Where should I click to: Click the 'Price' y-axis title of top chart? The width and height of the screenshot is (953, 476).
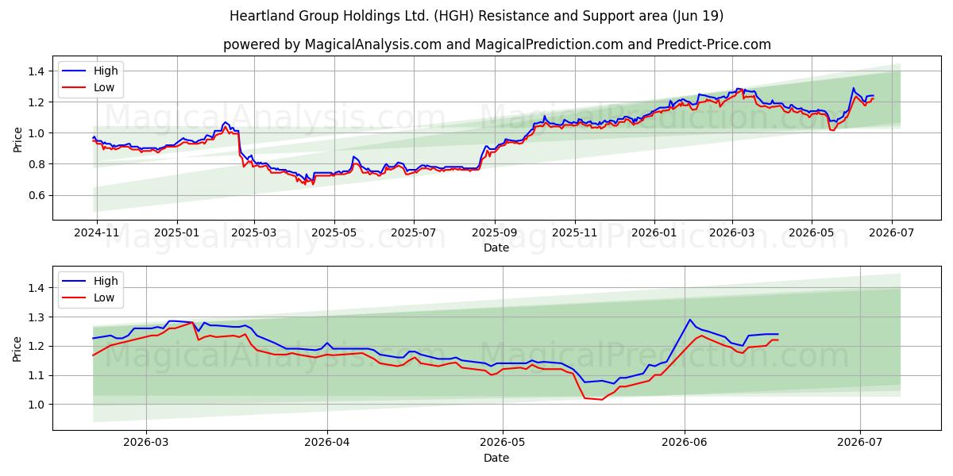[x=17, y=139]
